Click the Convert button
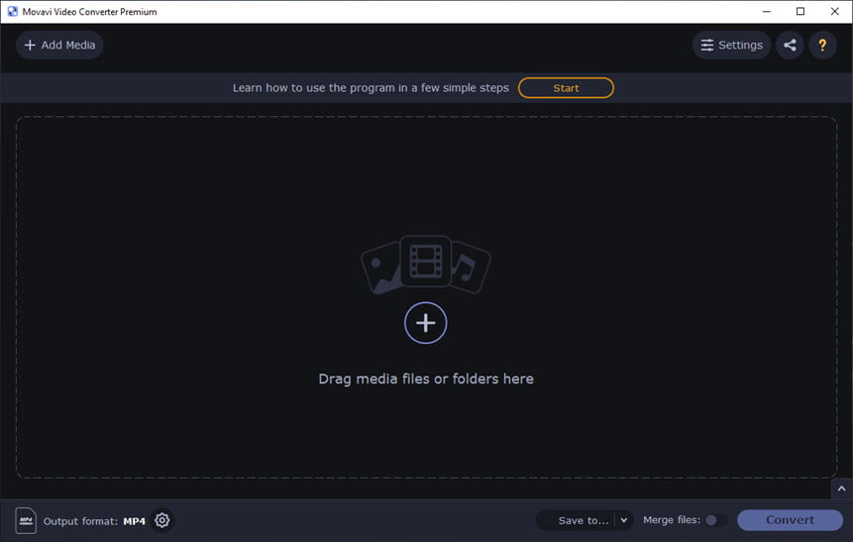853x542 pixels. click(790, 520)
